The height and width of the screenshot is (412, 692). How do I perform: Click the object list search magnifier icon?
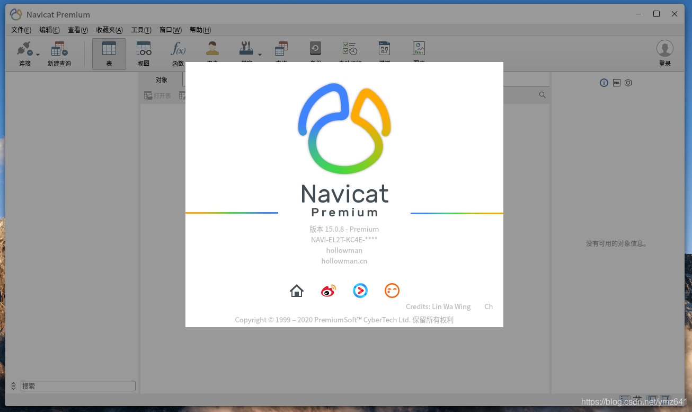click(543, 95)
